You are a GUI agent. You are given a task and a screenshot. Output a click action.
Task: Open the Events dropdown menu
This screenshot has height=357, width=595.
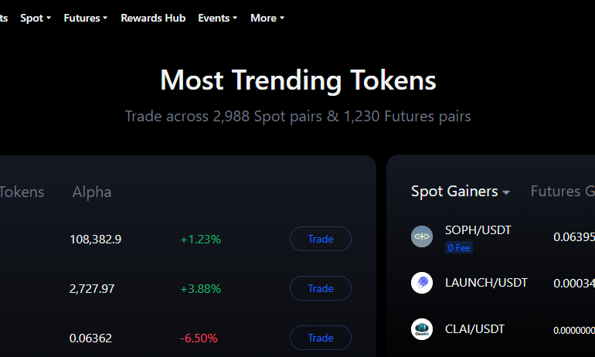pos(218,19)
